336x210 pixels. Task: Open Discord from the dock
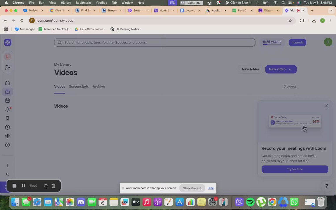[81, 202]
